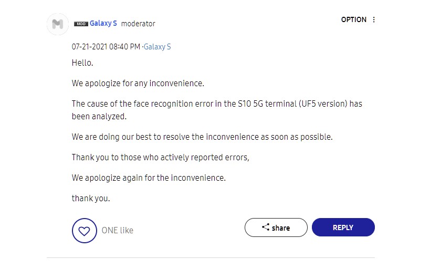
Task: Like the post with the heart icon
Action: (x=84, y=230)
